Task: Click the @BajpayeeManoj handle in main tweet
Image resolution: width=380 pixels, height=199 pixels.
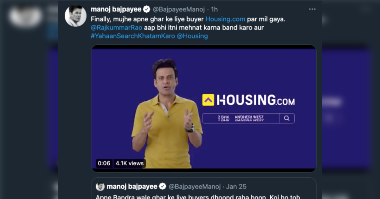Action: (179, 9)
